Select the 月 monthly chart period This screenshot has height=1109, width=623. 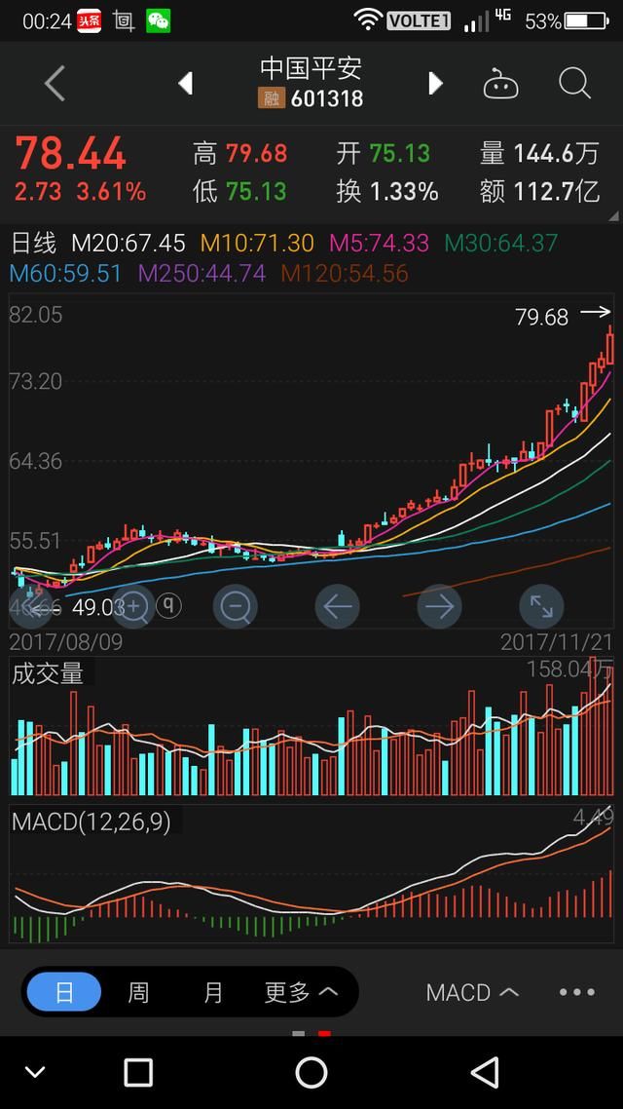coord(213,992)
